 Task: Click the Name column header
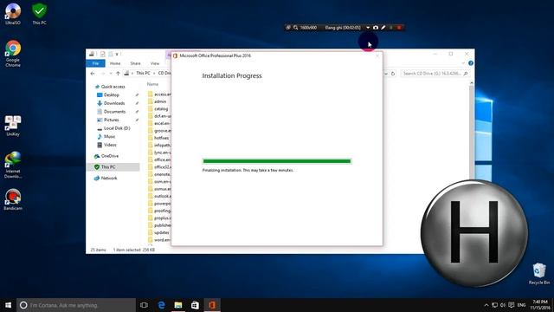pyautogui.click(x=152, y=84)
